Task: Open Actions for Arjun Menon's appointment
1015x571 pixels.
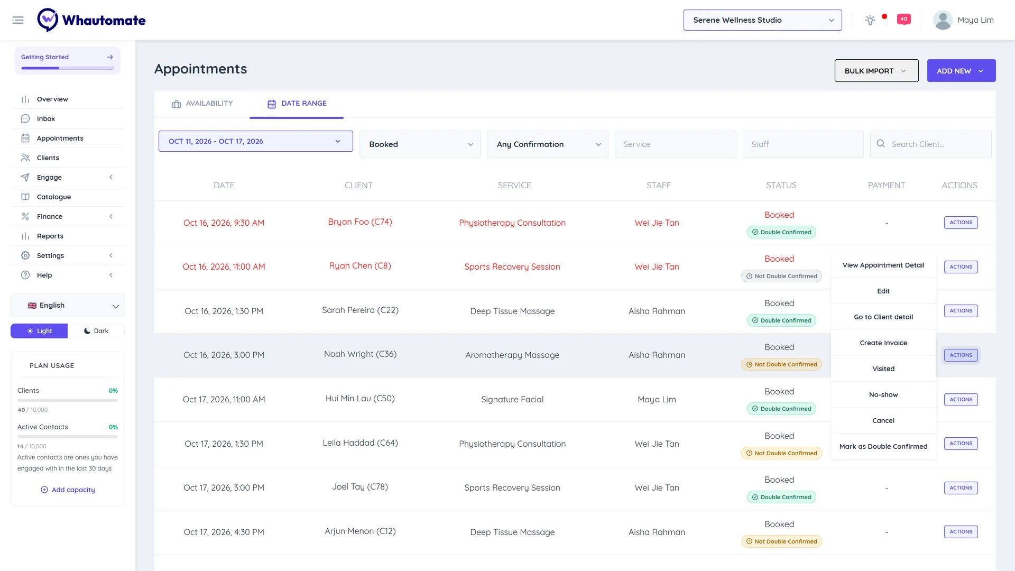Action: click(961, 532)
